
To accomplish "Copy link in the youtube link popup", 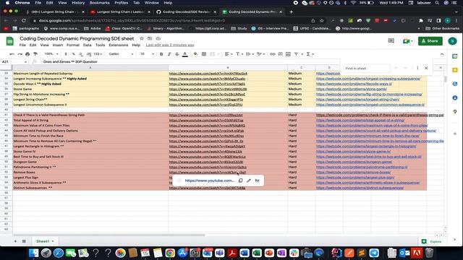I will click(x=240, y=181).
